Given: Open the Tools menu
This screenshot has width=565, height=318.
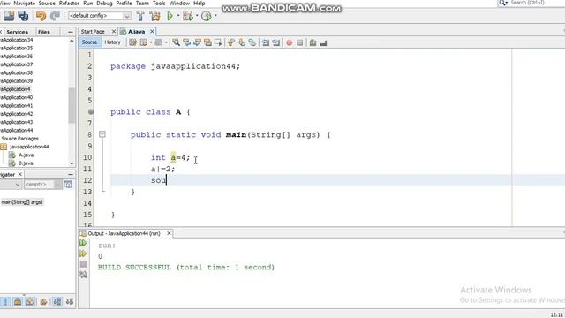Looking at the screenshot, I should 159,4.
